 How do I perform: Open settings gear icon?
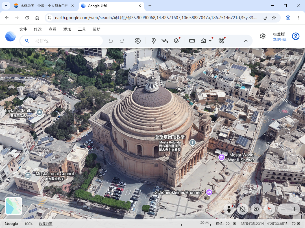click(263, 36)
